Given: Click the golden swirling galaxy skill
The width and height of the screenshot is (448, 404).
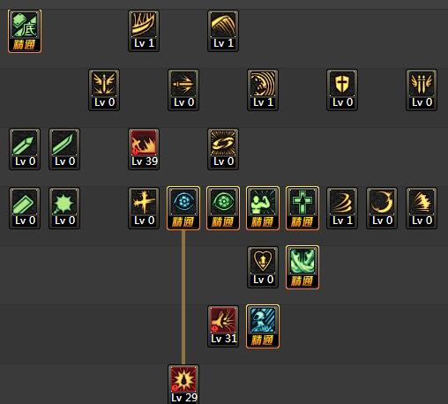Looking at the screenshot, I should [x=223, y=149].
